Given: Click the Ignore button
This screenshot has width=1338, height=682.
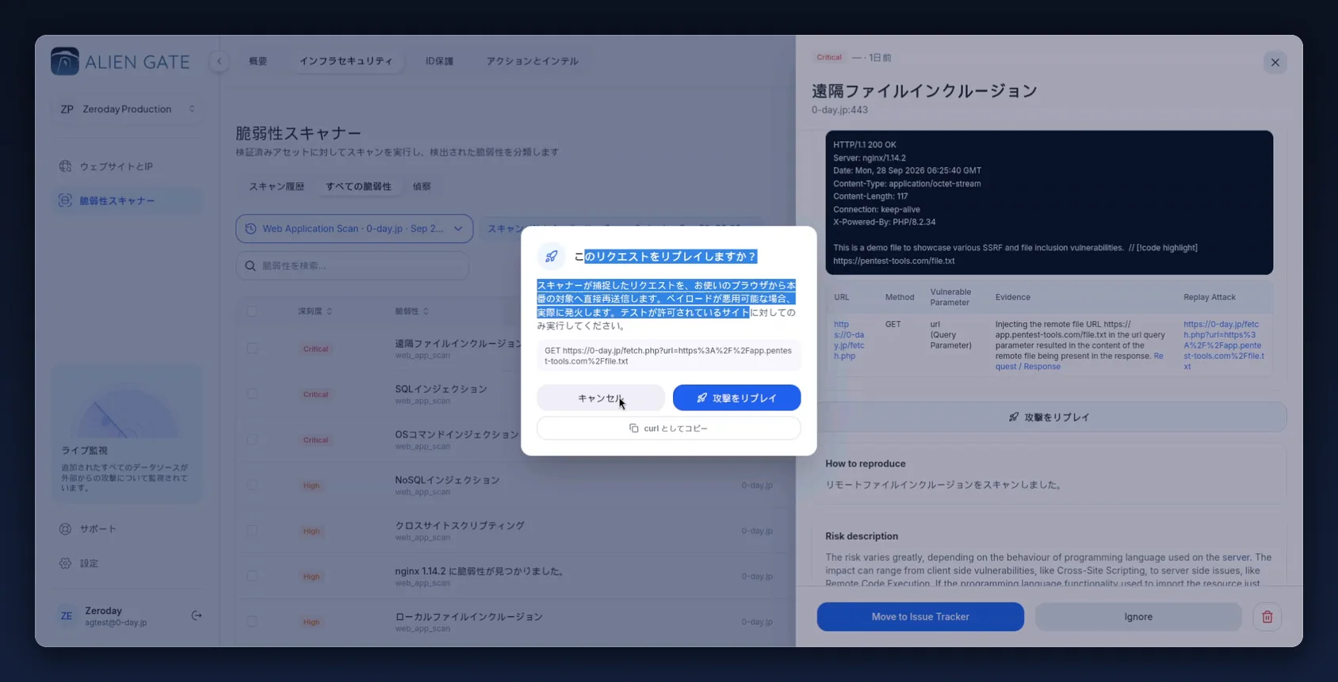Looking at the screenshot, I should (x=1138, y=617).
